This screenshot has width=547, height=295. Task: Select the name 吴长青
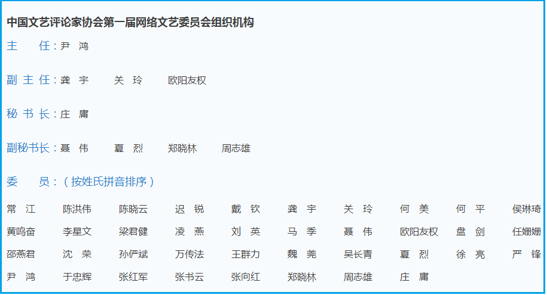click(358, 254)
